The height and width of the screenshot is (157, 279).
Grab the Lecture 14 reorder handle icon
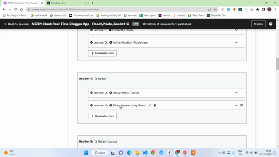pos(242,106)
